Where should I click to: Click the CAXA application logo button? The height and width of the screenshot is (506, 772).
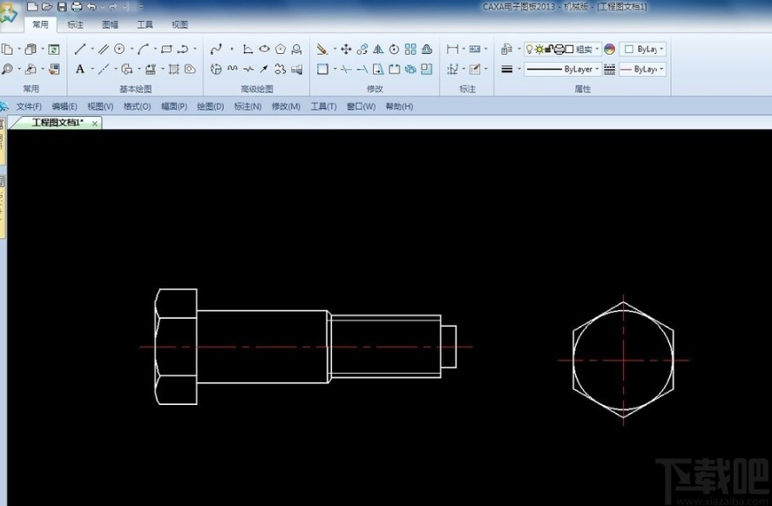point(9,14)
